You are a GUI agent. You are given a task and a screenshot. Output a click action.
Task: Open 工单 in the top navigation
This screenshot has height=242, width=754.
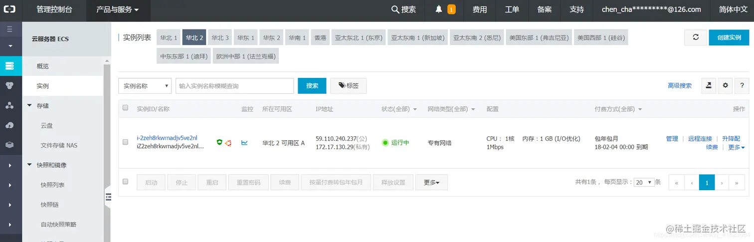[x=512, y=9]
